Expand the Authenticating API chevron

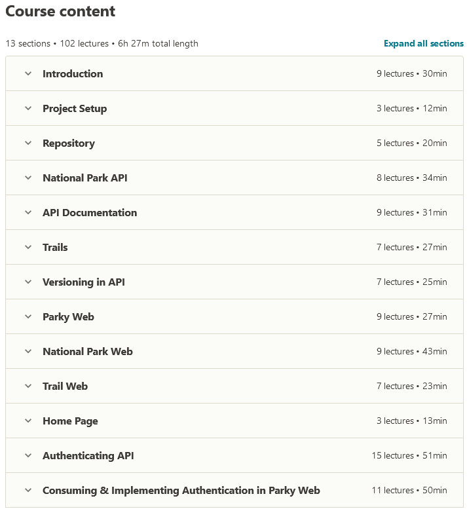[x=28, y=456]
